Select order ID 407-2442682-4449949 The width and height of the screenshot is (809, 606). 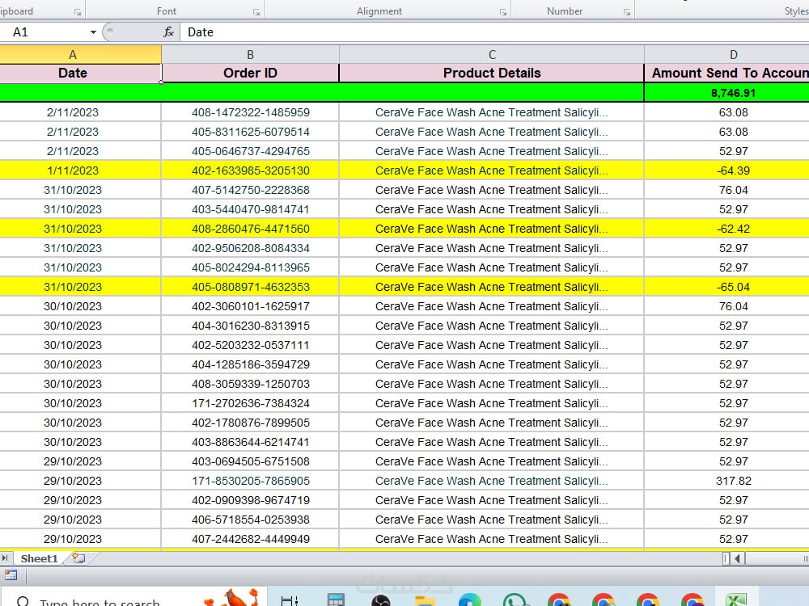click(250, 539)
